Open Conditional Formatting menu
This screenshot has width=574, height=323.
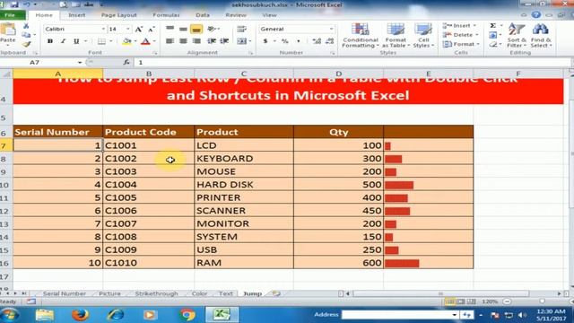tap(361, 35)
